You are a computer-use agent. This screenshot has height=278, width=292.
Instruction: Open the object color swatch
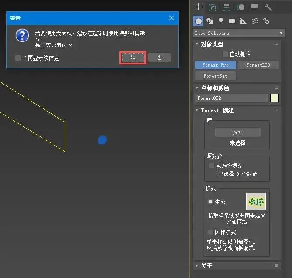click(274, 98)
